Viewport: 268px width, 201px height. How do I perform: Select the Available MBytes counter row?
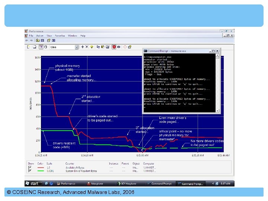[x=130, y=167]
